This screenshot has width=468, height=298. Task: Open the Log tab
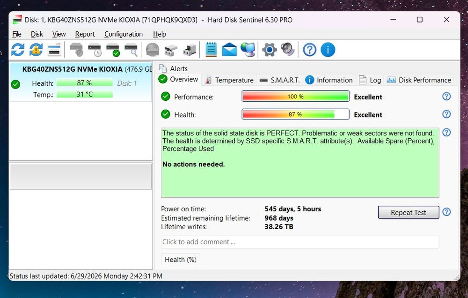370,80
